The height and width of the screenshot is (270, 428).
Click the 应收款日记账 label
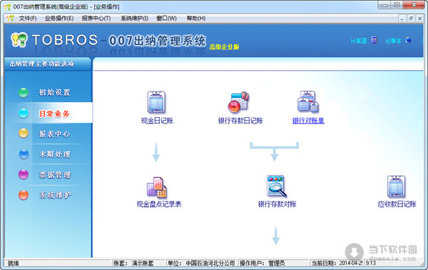pyautogui.click(x=397, y=204)
